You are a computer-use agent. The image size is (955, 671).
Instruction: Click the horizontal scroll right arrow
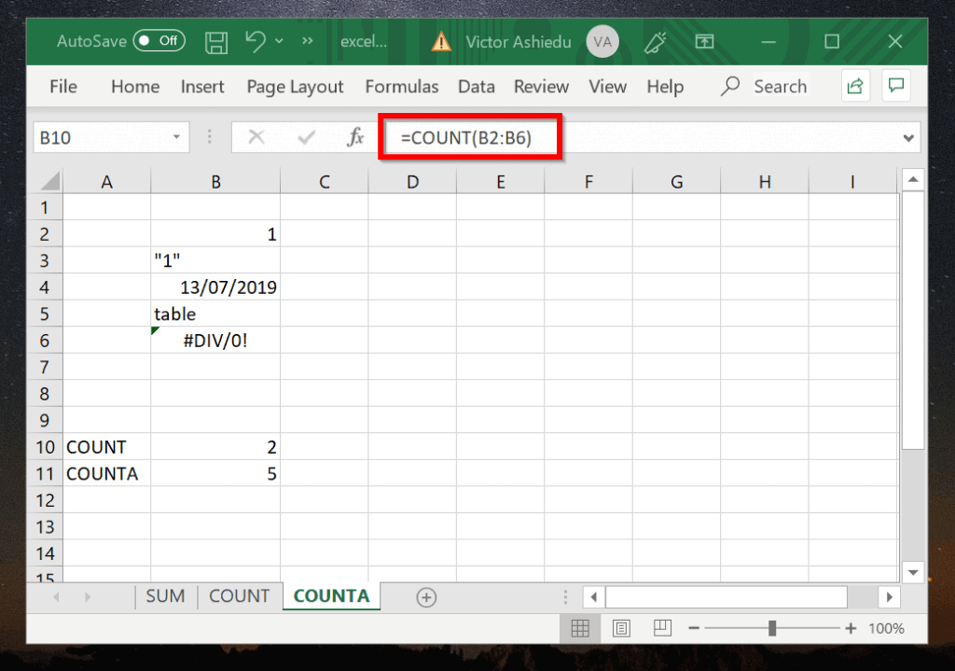click(889, 597)
